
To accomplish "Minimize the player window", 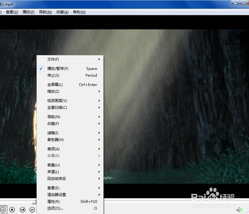I will 235,3.
